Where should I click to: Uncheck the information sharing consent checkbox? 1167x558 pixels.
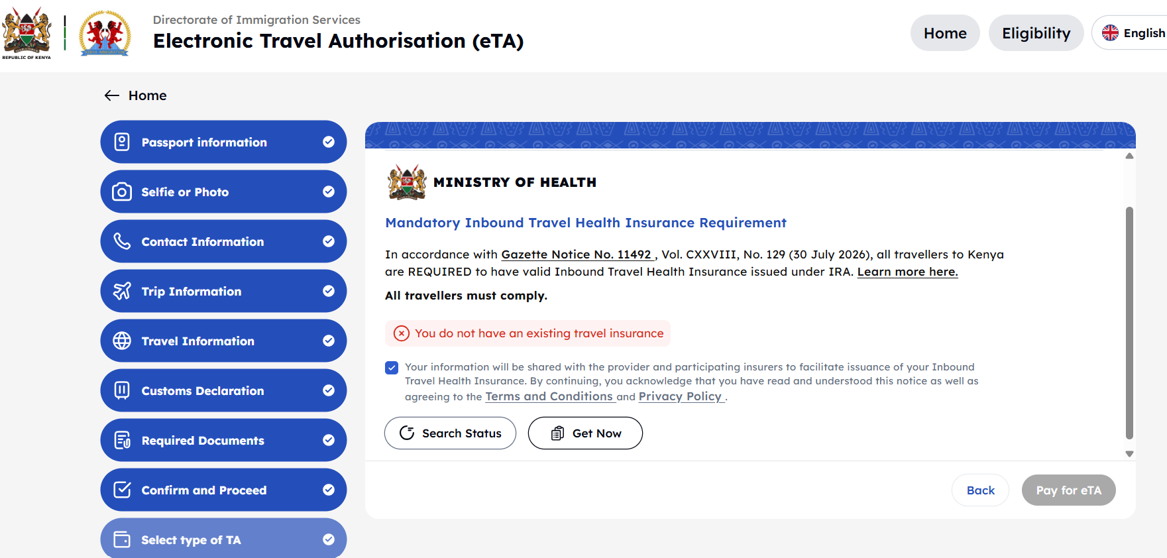392,368
